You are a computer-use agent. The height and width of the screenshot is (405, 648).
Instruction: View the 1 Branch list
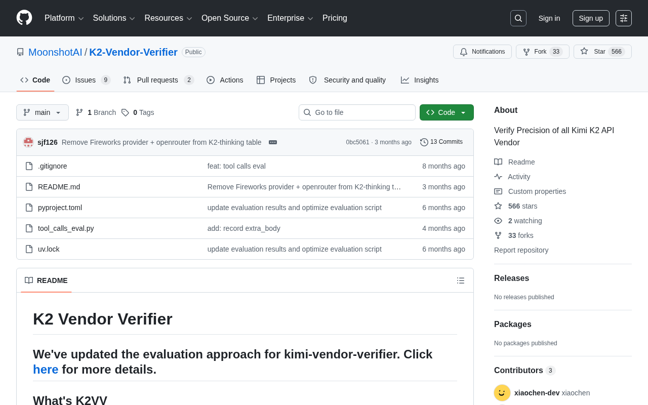(x=96, y=112)
